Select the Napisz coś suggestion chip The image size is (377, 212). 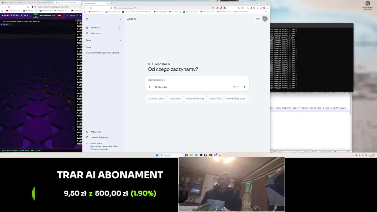point(175,99)
